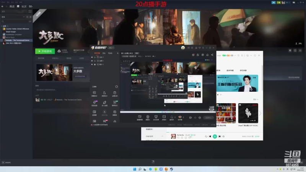Screen dimensions: 306x172
Task: Expand microphone options arrow
Action: pos(175,117)
